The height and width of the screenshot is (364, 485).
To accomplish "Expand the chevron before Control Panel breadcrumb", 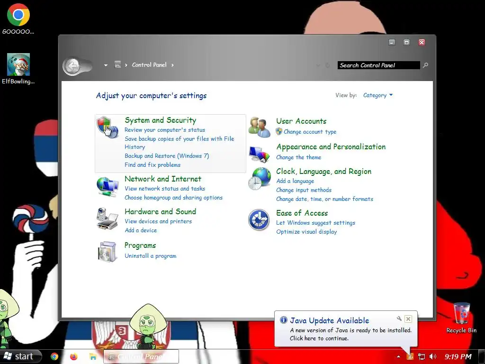I will tap(126, 65).
